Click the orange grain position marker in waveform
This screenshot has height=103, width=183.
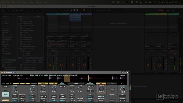[67, 79]
